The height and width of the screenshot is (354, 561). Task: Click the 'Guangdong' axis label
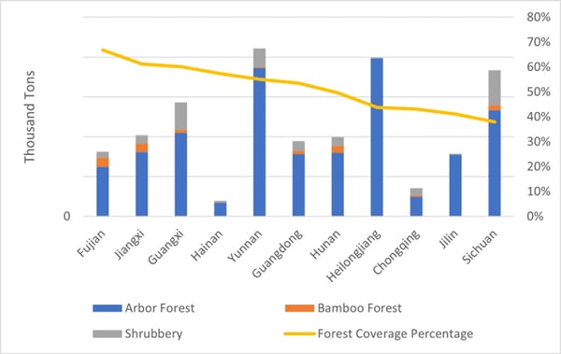click(x=278, y=254)
